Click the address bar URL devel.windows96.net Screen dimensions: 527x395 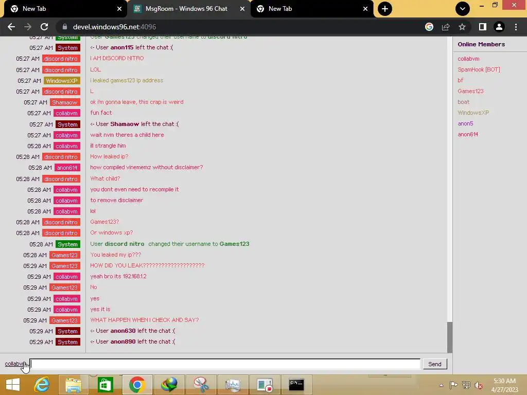pyautogui.click(x=114, y=27)
